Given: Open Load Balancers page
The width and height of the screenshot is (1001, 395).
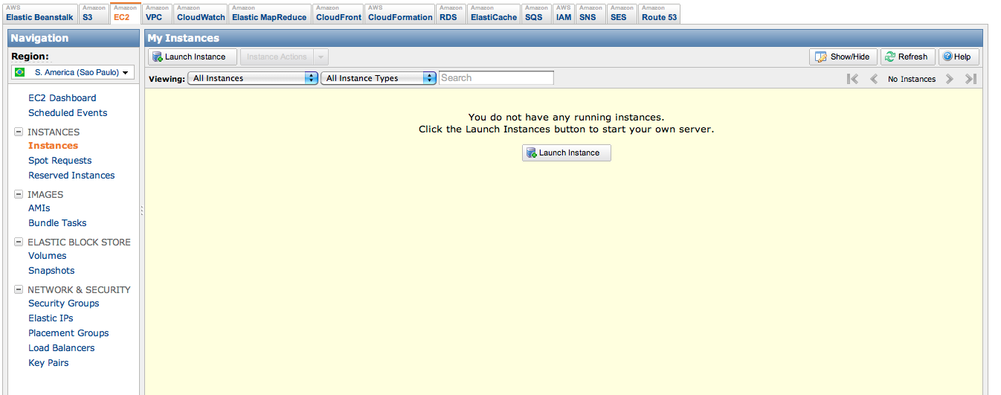Looking at the screenshot, I should pyautogui.click(x=61, y=347).
